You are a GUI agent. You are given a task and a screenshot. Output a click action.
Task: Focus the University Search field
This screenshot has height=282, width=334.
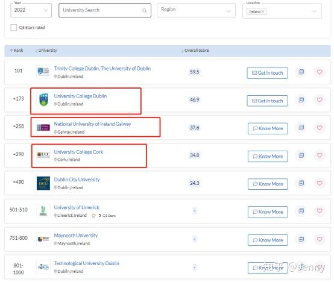(105, 10)
